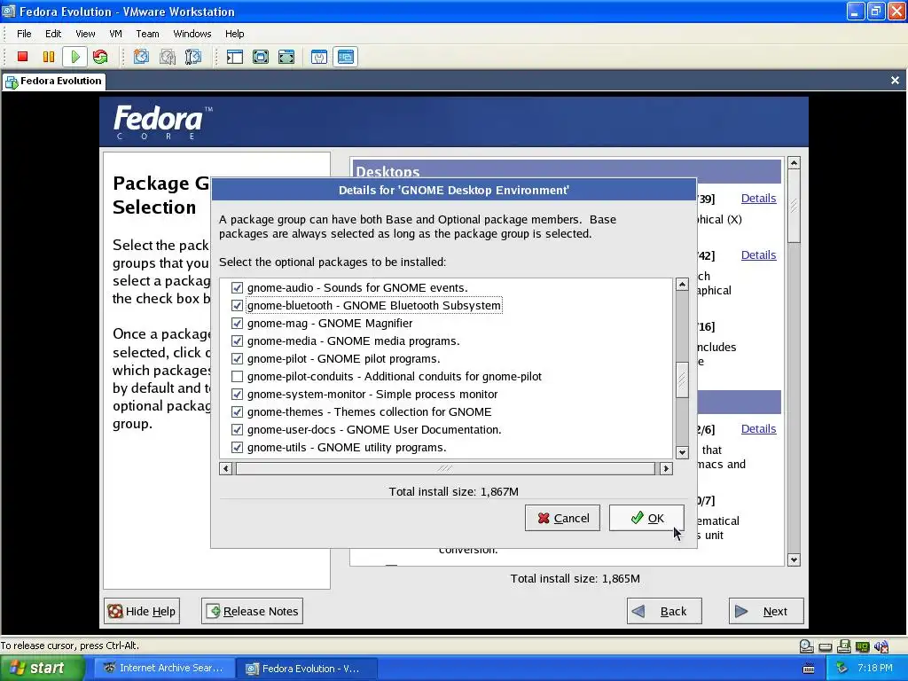Click 'Total install size: 1,867M' text in dialog
908x681 pixels.
coord(453,491)
